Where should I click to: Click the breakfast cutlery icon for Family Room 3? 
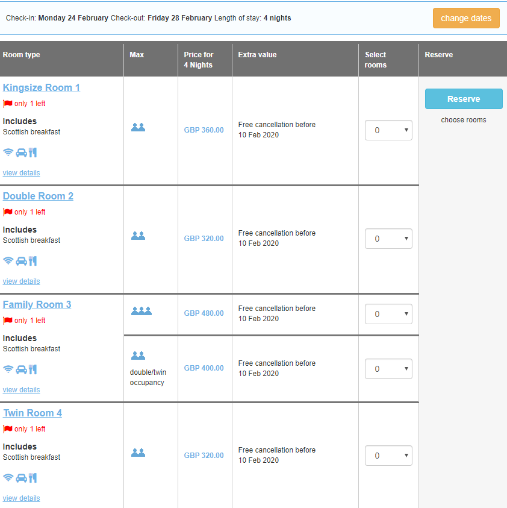tap(33, 369)
